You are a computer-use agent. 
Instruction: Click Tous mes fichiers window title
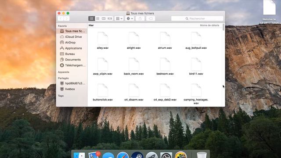click(142, 13)
